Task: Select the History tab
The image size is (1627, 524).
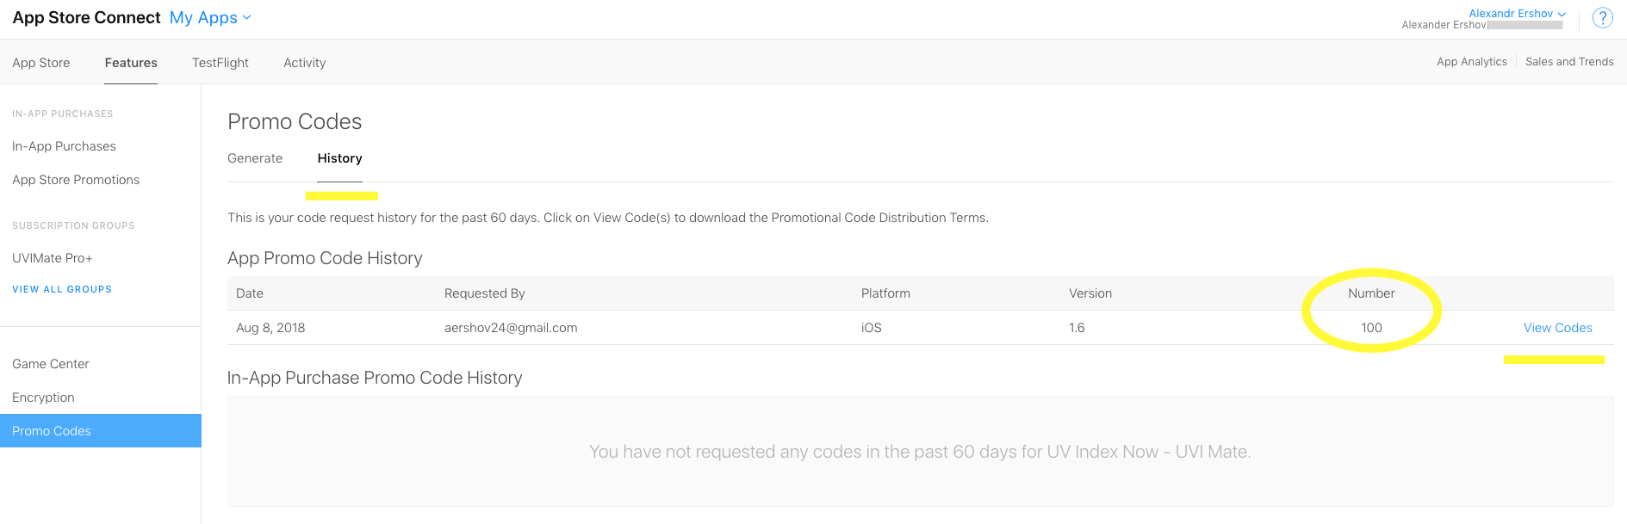Action: [339, 158]
